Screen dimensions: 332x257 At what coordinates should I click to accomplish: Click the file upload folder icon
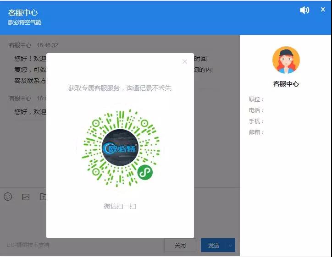(x=43, y=197)
